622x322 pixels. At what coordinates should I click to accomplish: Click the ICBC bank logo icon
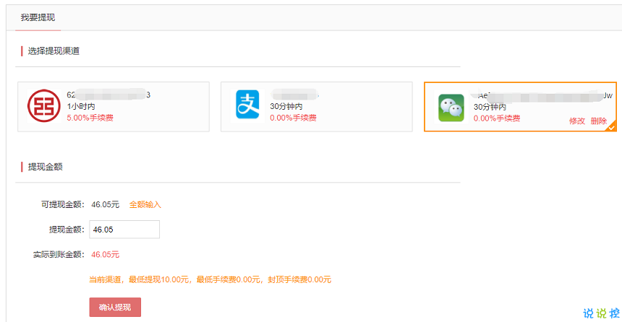click(43, 105)
